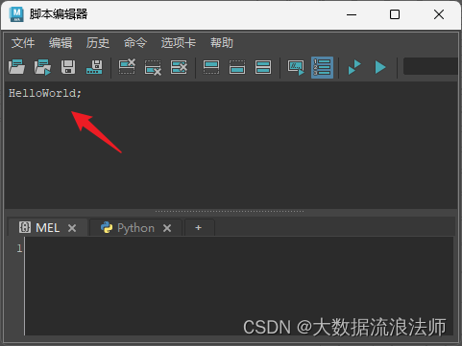This screenshot has width=462, height=346.
Task: Click line 1 in the MEL input editor
Action: (x=238, y=248)
